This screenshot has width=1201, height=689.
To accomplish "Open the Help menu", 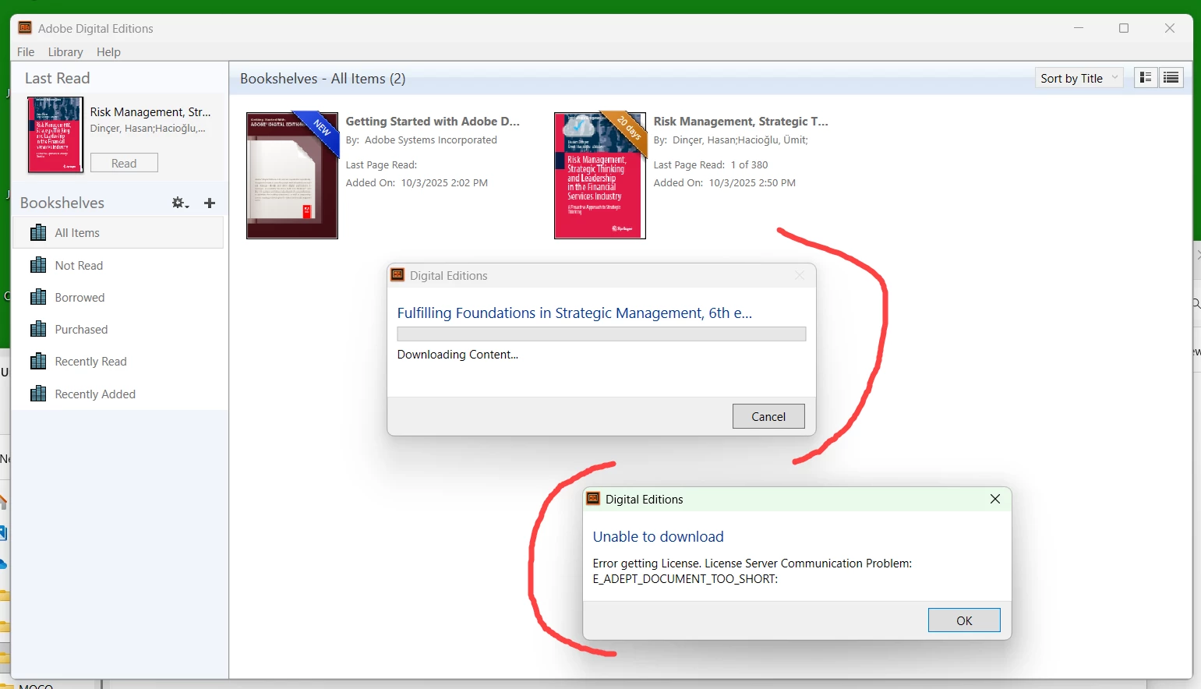I will [108, 52].
